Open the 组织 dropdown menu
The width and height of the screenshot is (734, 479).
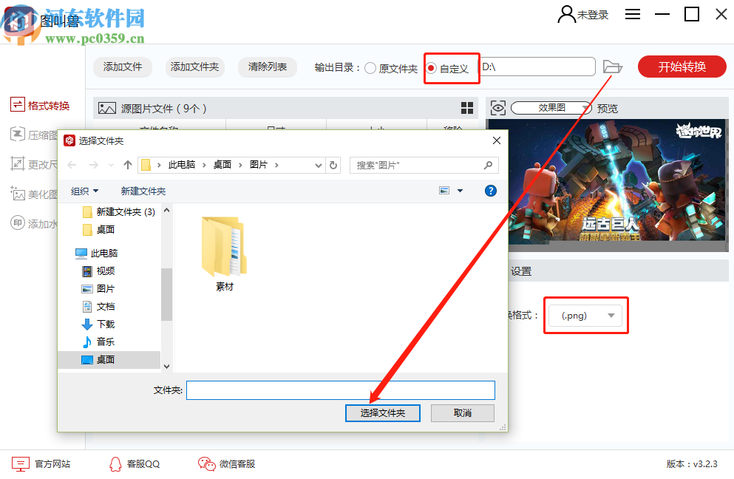point(85,191)
